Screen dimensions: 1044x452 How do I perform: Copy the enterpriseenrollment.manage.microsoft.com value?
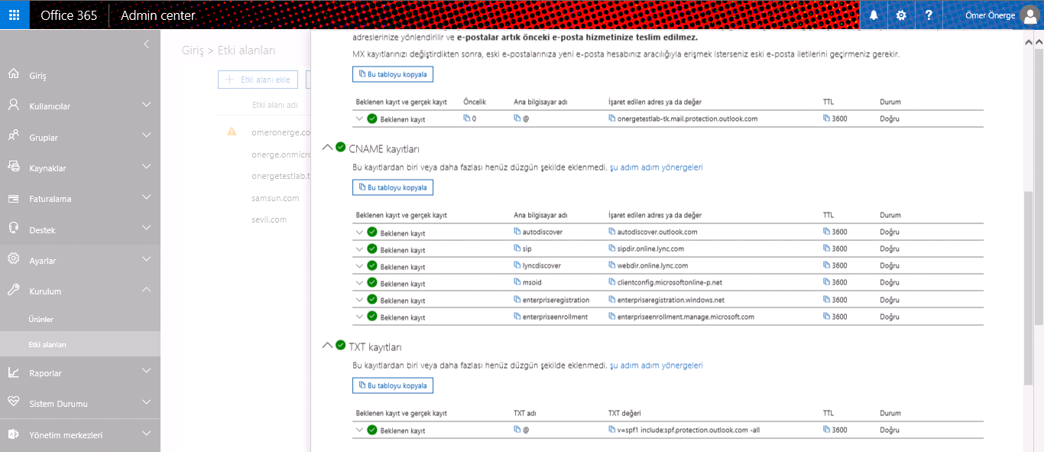coord(612,317)
